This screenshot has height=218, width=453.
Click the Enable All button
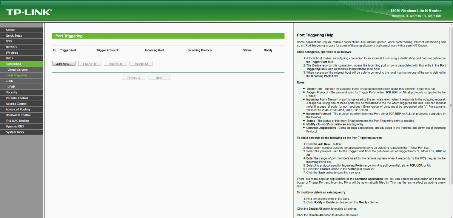90,64
